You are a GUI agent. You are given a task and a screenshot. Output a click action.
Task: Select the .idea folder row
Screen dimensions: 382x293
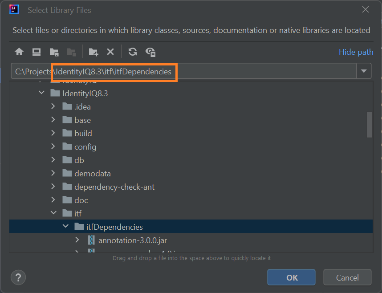[x=191, y=106]
